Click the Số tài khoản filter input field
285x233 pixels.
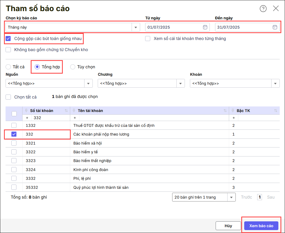pos(50,118)
